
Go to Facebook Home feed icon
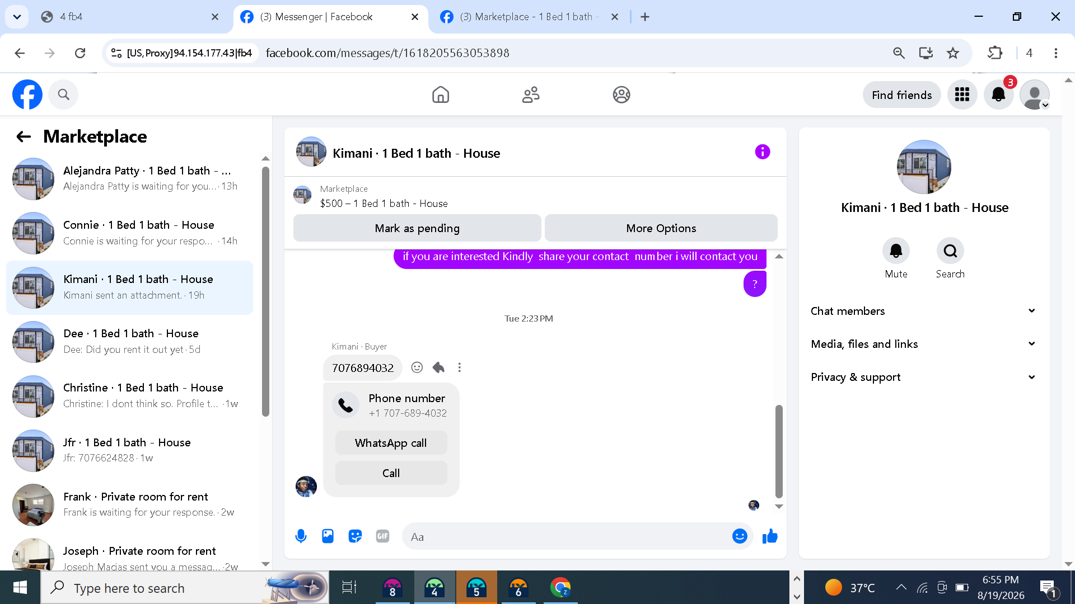441,95
